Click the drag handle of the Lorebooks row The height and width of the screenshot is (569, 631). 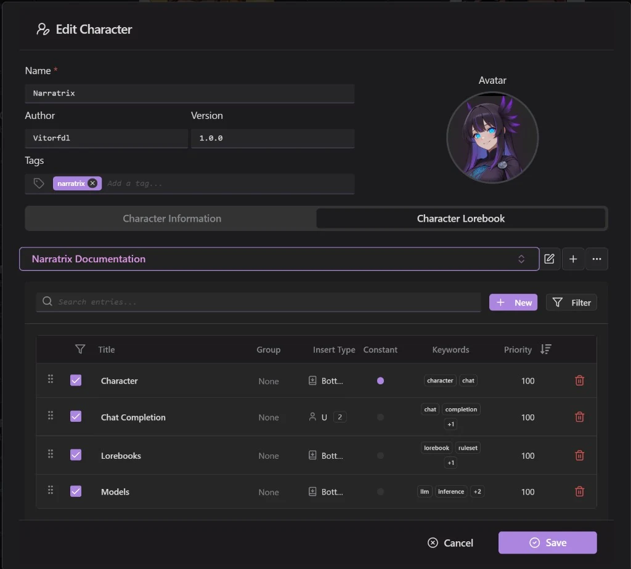51,454
